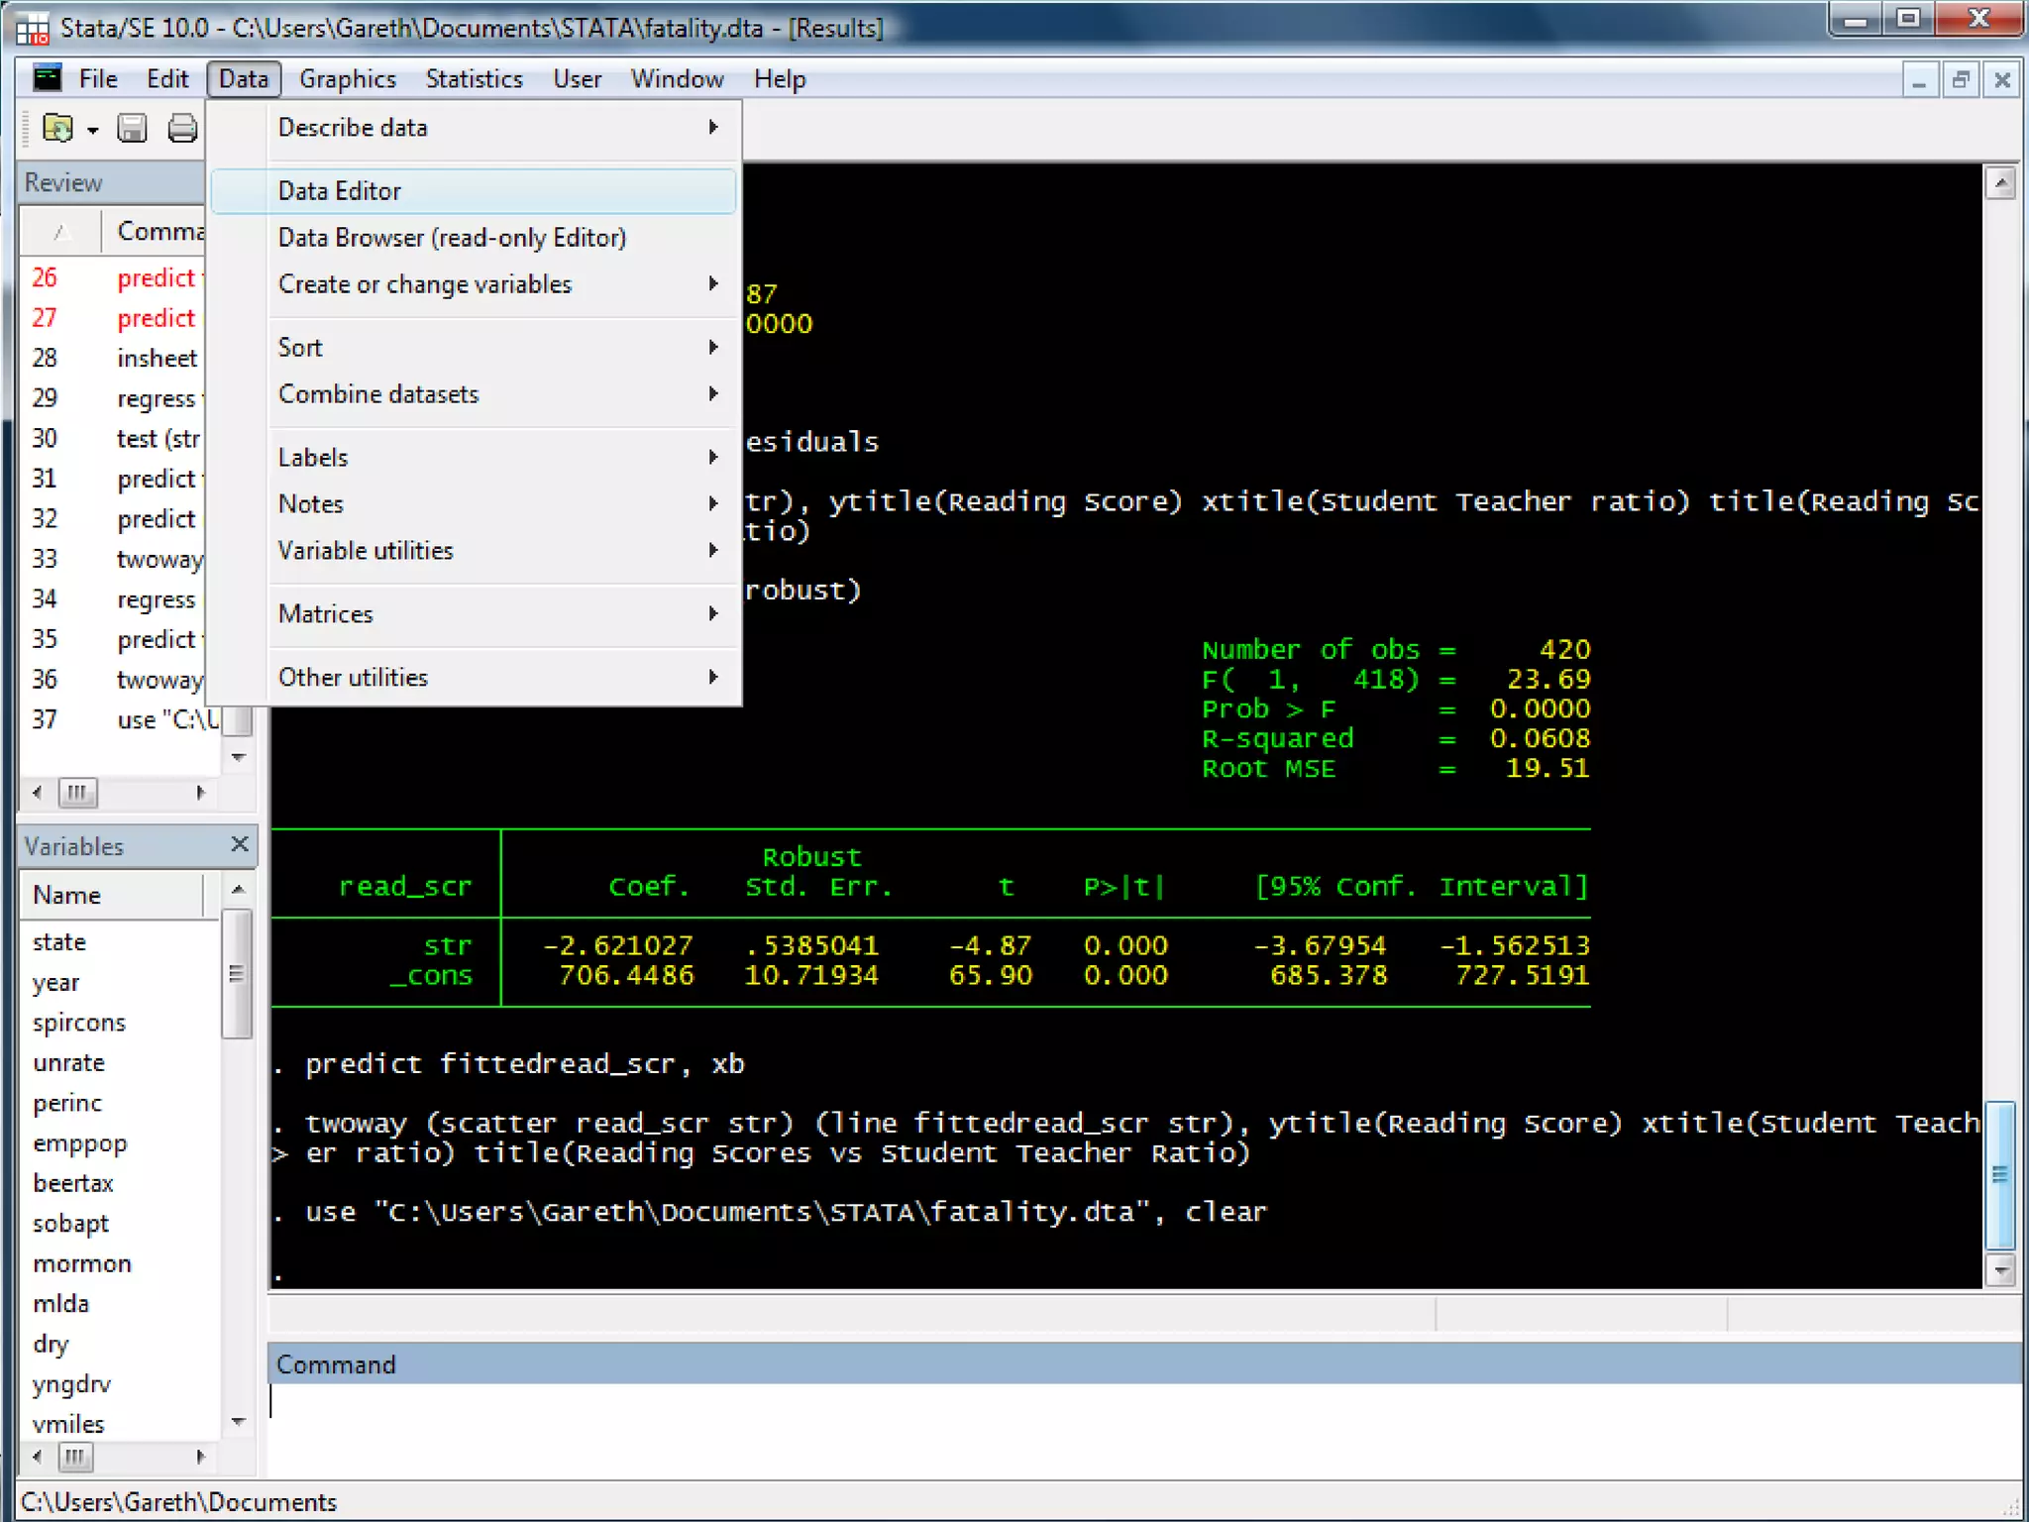Select the beertax variable in Variables list

click(x=73, y=1183)
